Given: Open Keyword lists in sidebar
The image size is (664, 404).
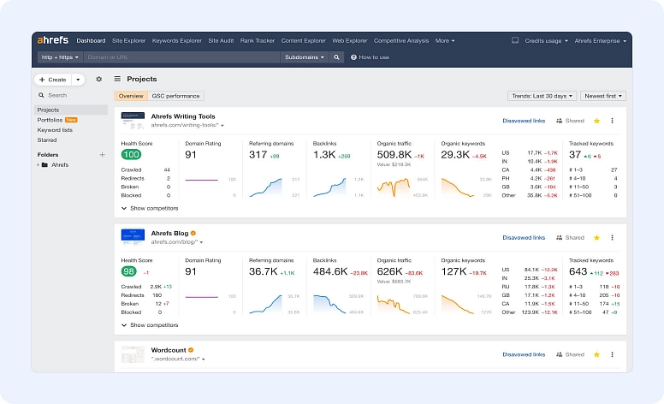Looking at the screenshot, I should (55, 130).
